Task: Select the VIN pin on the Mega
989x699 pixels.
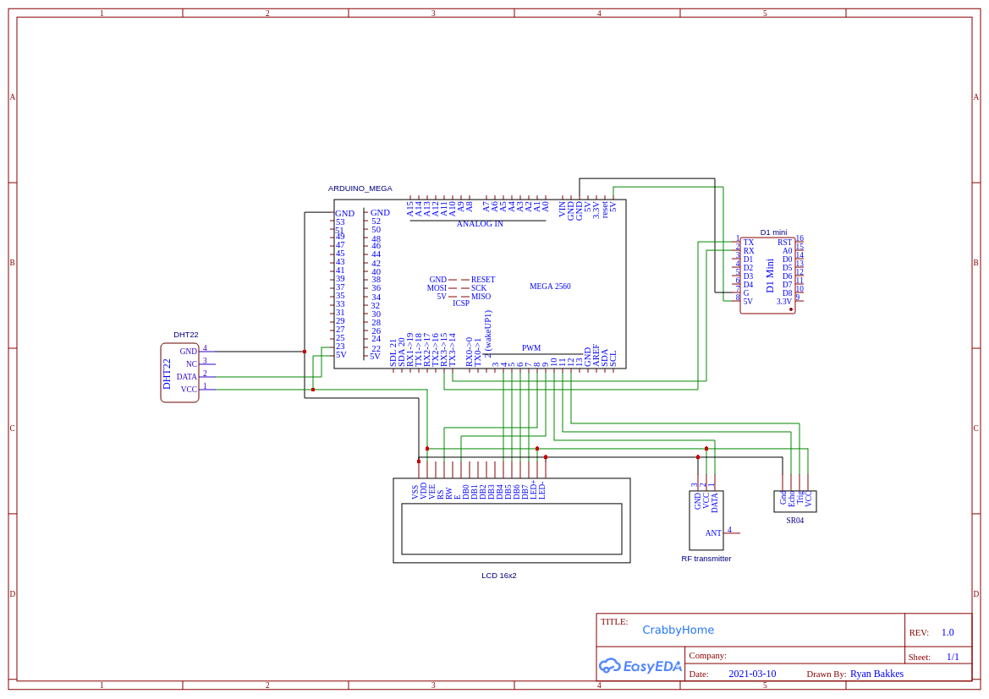Action: pyautogui.click(x=563, y=210)
